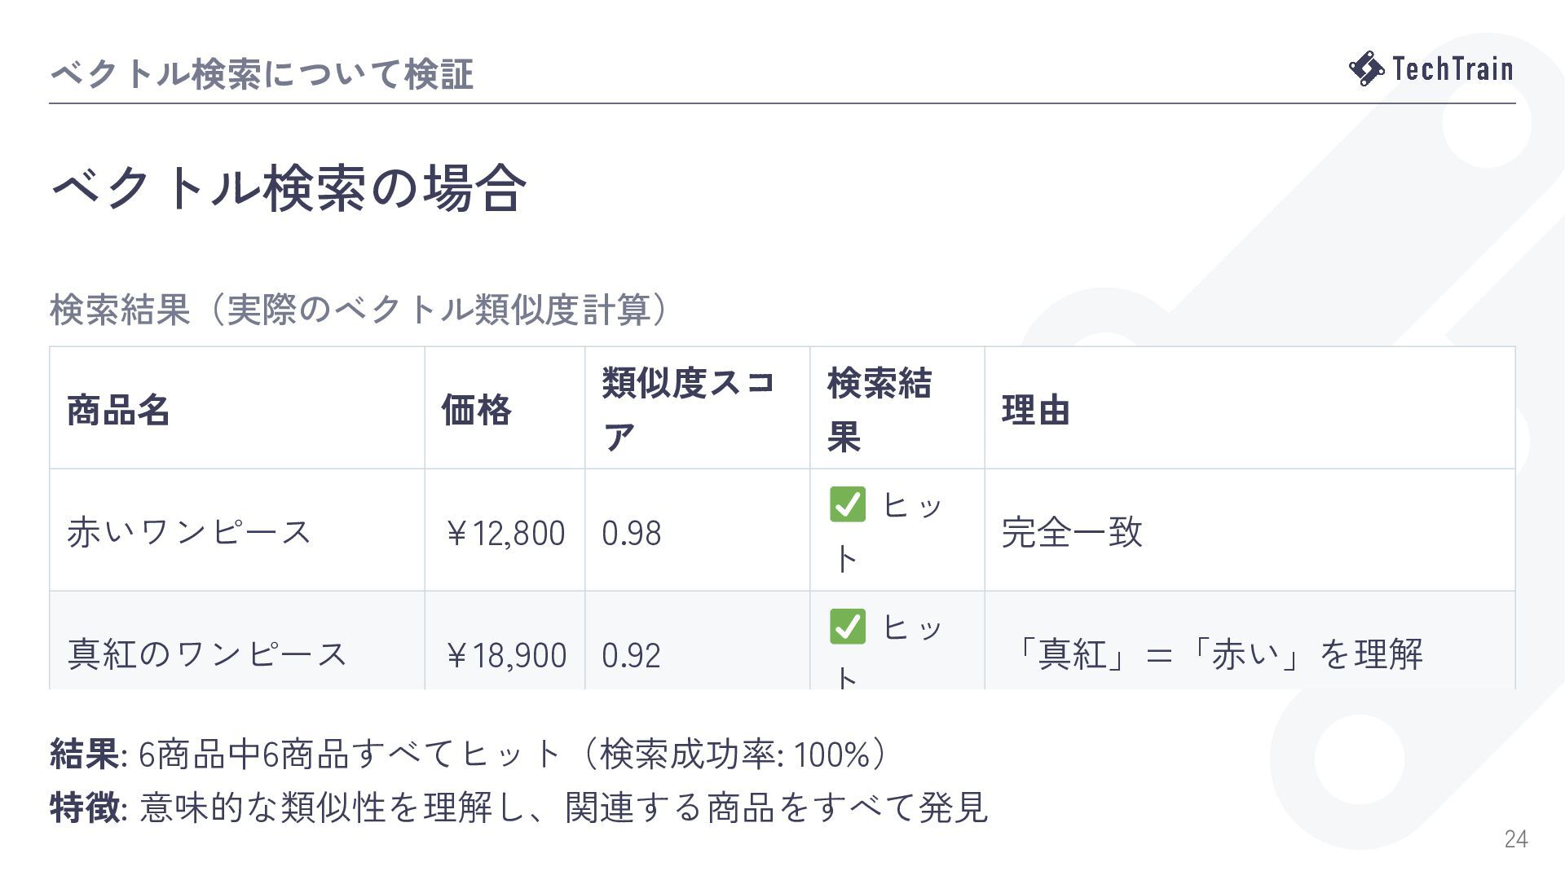This screenshot has width=1565, height=880.
Task: Click the ￥18,900 price cell
Action: (505, 641)
